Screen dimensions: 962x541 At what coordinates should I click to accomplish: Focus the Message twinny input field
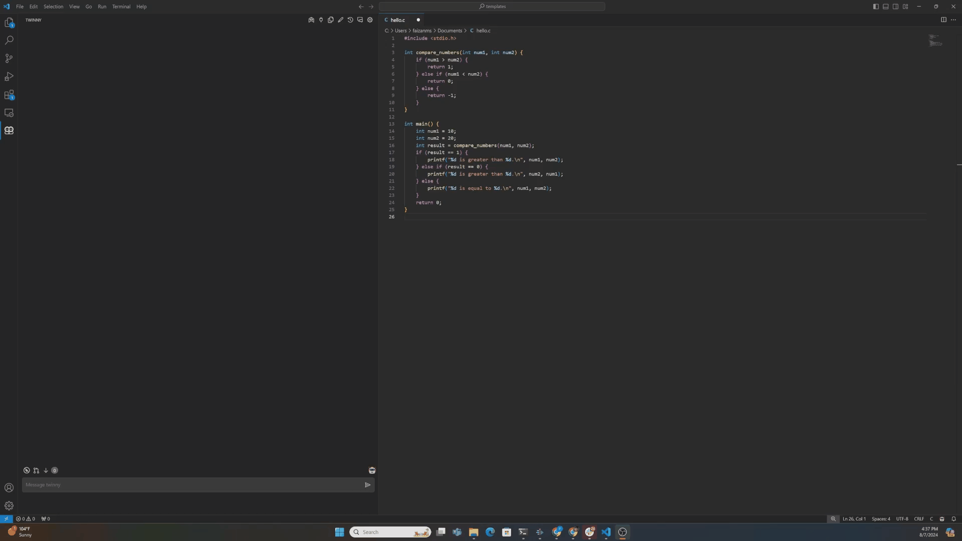click(x=193, y=485)
